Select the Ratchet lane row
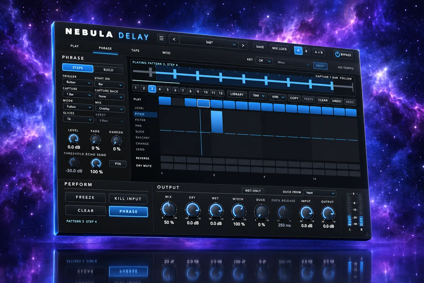Viewport: 424px width, 283px height. click(142, 138)
